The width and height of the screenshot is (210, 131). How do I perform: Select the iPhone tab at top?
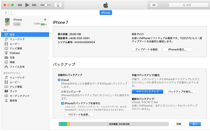coord(106,13)
